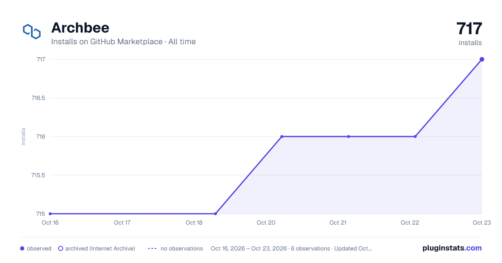Screen dimensions: 502x263
Task: Click the Oct 18 x-axis label
Action: pyautogui.click(x=194, y=223)
